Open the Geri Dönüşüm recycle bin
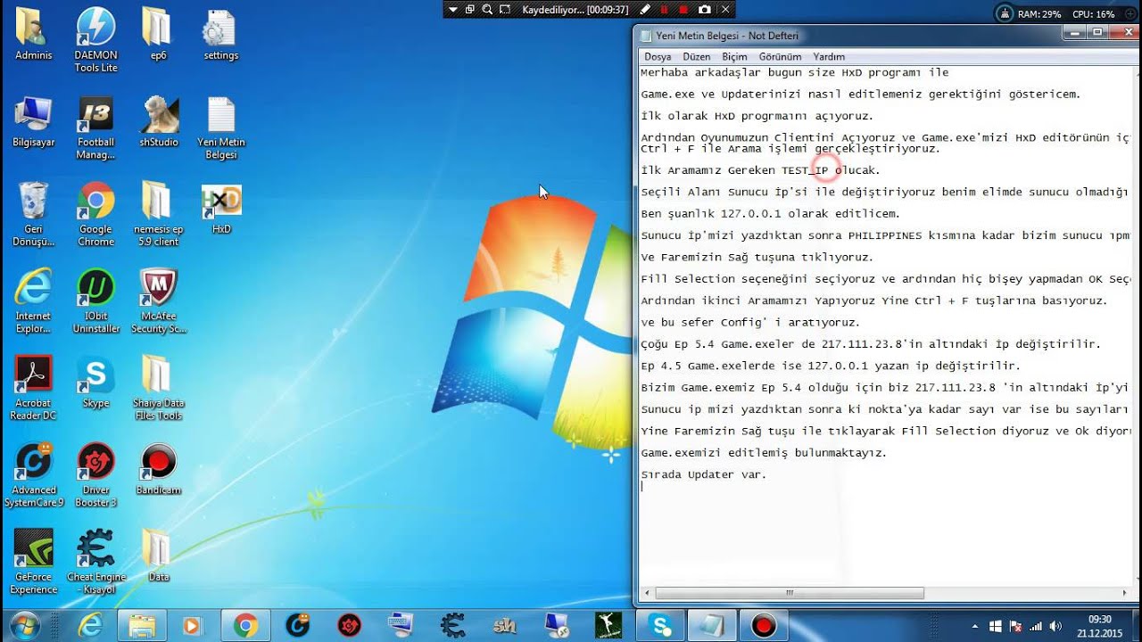 [x=33, y=214]
